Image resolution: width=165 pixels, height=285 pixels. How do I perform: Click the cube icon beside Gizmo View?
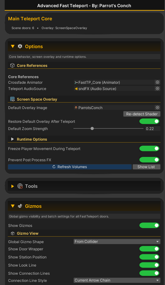12,233
